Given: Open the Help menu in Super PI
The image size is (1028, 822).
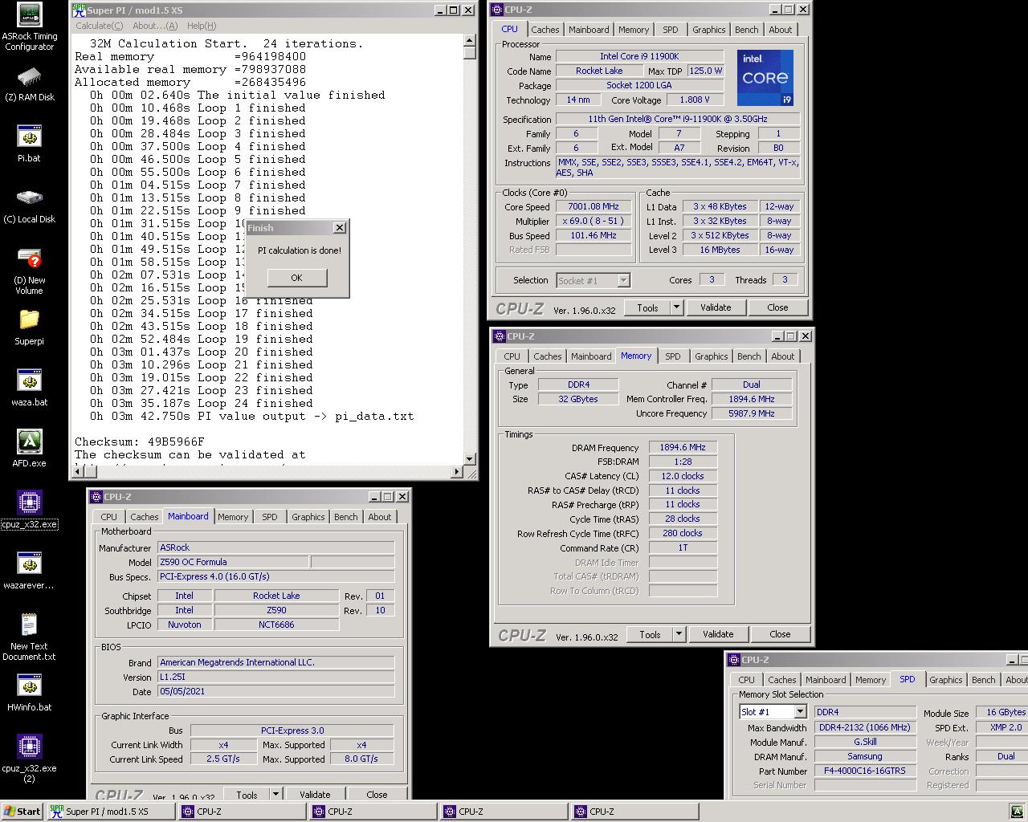Looking at the screenshot, I should (201, 26).
